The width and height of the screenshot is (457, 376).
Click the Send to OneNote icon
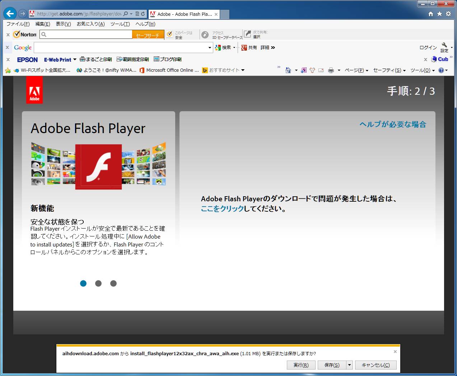(304, 70)
